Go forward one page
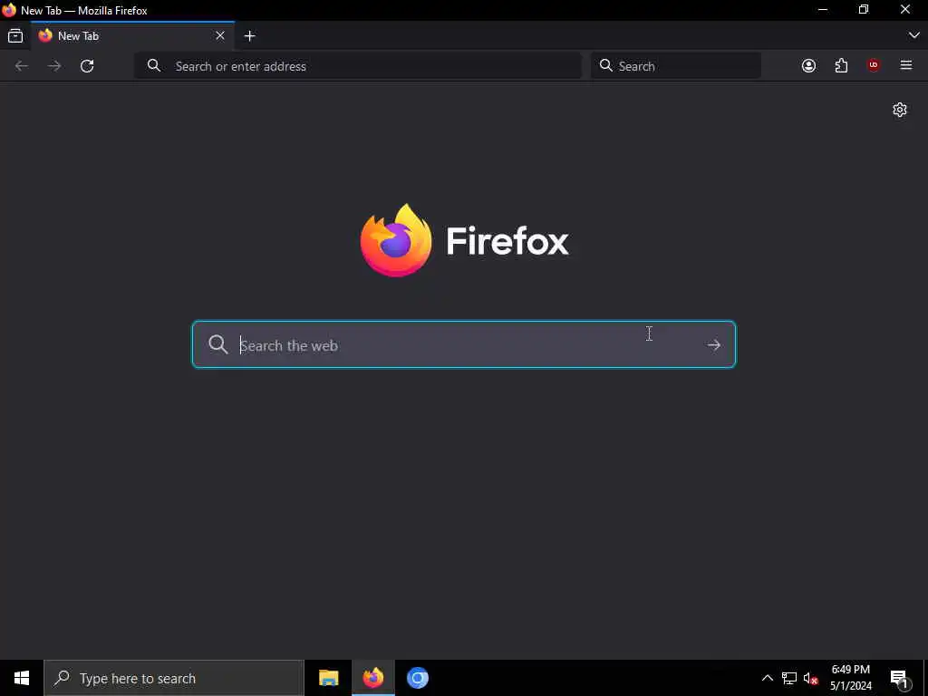Viewport: 928px width, 696px height. 54,65
